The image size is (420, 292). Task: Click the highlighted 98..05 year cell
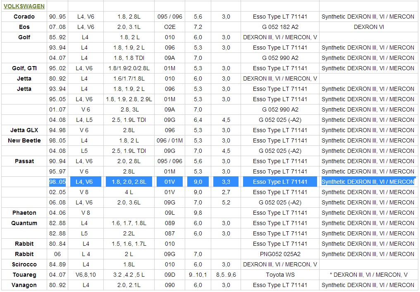pyautogui.click(x=57, y=182)
